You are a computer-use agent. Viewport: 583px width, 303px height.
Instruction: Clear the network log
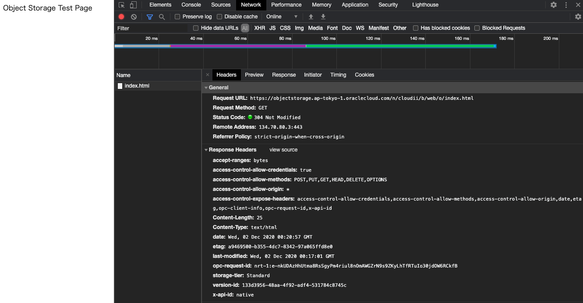[x=134, y=17]
